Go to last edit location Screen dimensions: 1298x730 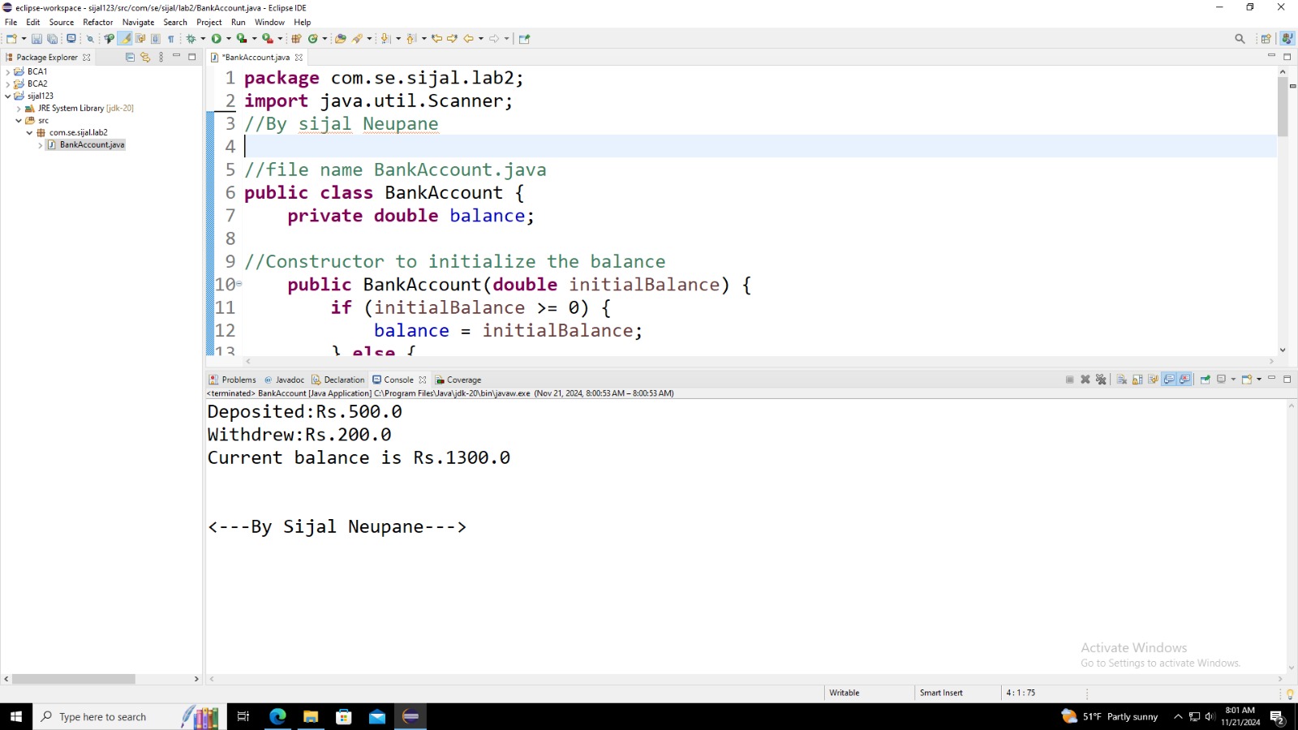436,38
